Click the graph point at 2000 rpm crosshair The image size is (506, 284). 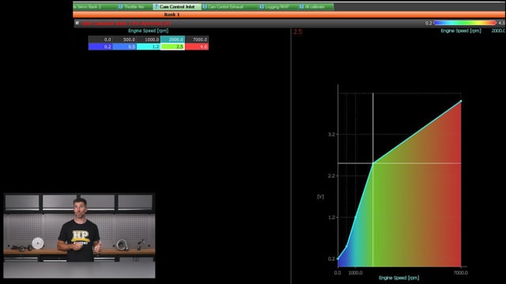pos(373,163)
